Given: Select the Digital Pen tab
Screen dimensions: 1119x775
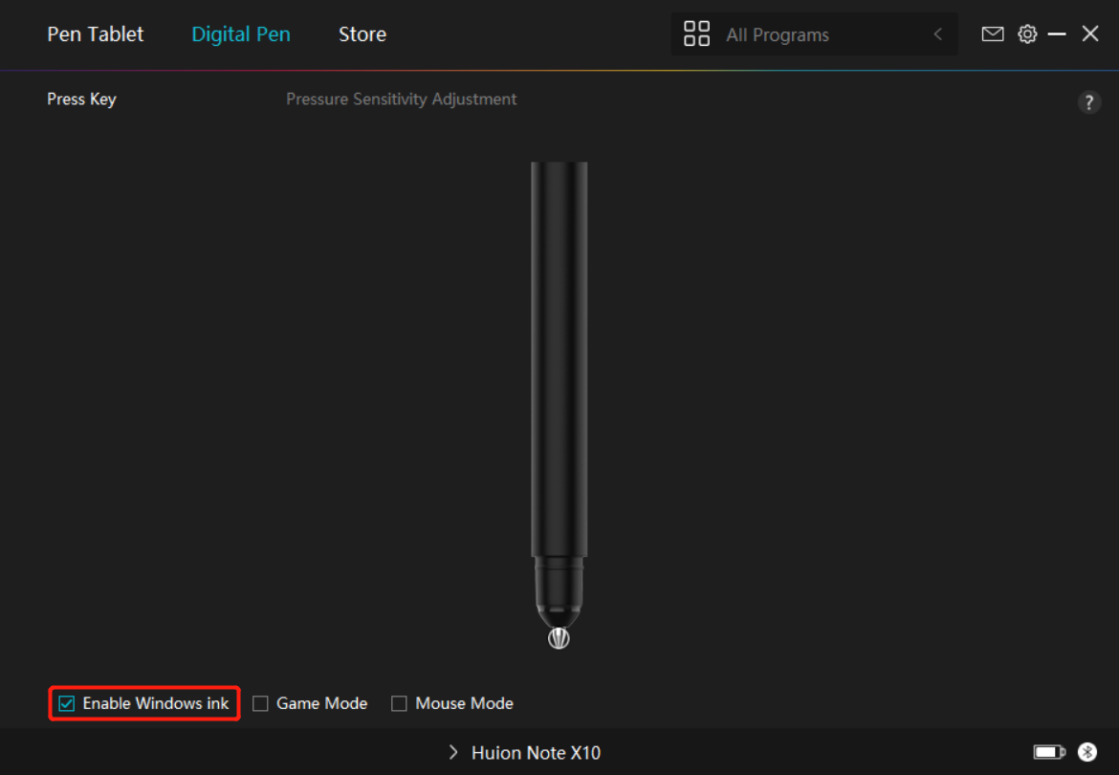Looking at the screenshot, I should click(241, 34).
